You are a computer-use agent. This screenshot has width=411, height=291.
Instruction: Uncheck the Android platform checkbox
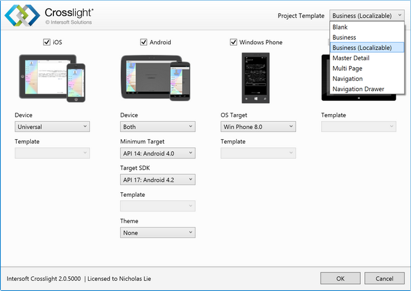pos(143,42)
